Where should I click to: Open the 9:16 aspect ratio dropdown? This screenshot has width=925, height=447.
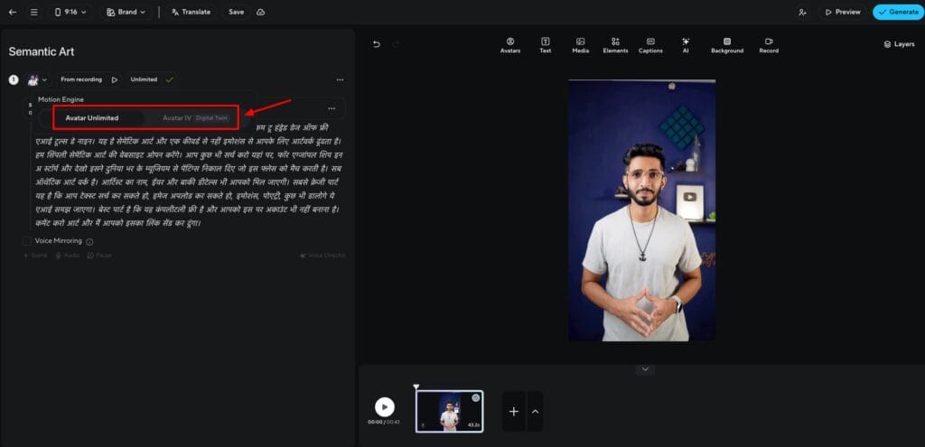pyautogui.click(x=73, y=12)
